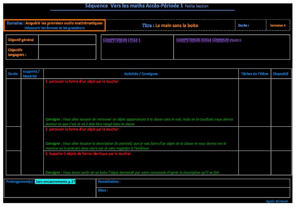Click the 'Titre : La main sans la boite' heading

170,25
